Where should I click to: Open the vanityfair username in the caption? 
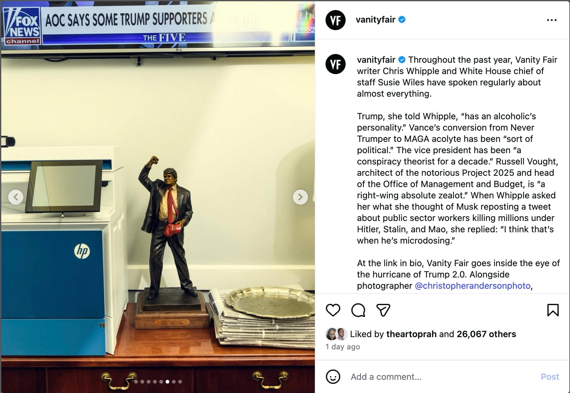[376, 60]
